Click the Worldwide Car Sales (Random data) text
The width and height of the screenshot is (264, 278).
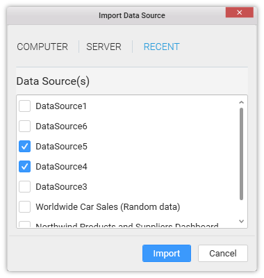click(x=108, y=207)
